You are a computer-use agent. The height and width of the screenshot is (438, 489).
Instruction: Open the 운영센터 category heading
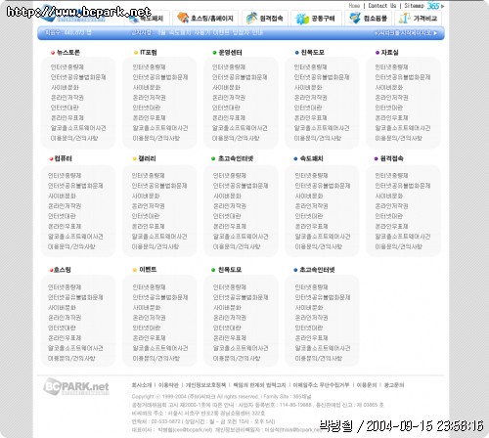pos(230,53)
